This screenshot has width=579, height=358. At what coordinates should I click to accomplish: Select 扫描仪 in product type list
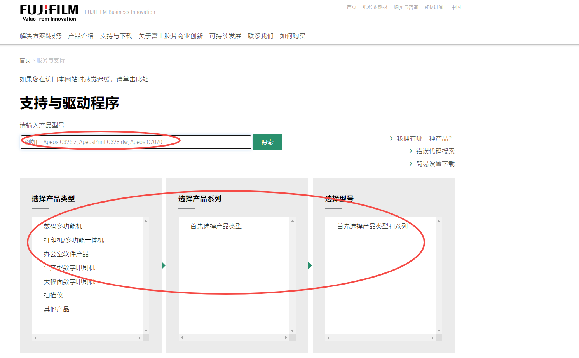point(53,295)
